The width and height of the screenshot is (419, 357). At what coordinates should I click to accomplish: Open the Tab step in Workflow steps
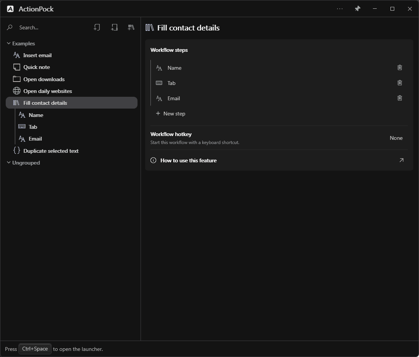click(x=279, y=83)
